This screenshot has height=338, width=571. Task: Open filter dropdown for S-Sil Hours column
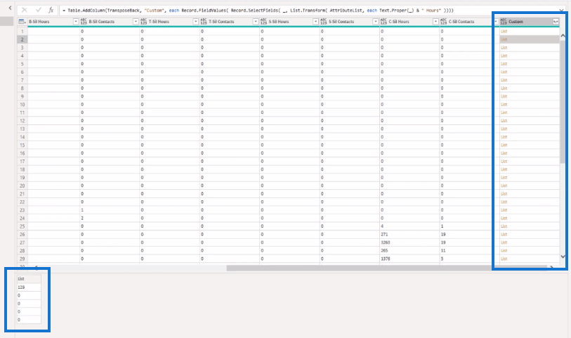coord(315,22)
